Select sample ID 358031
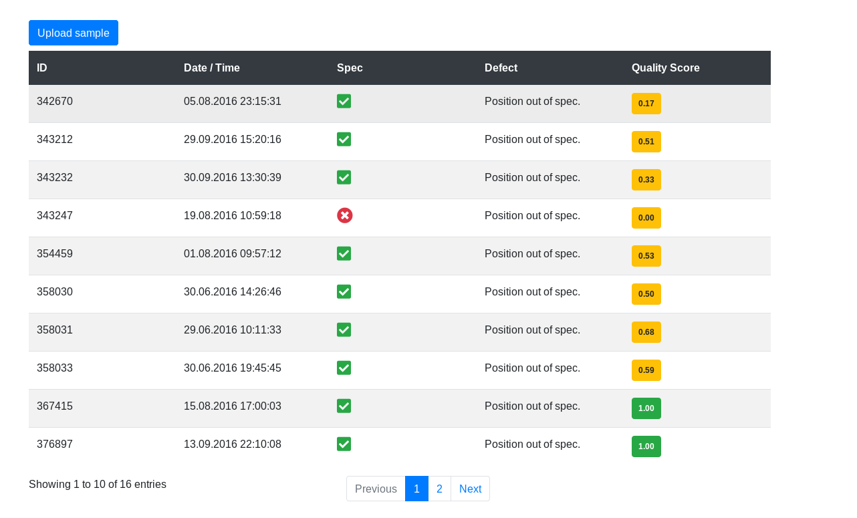 tap(55, 330)
